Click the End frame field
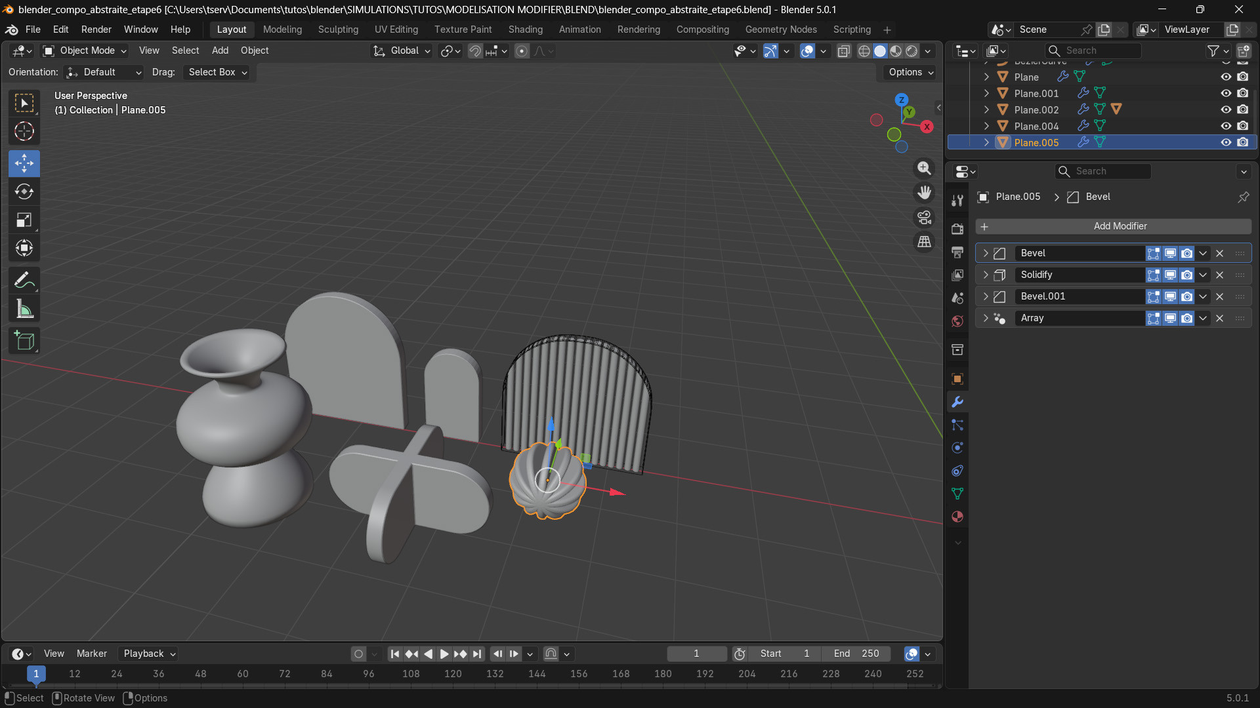1260x708 pixels. pos(857,654)
